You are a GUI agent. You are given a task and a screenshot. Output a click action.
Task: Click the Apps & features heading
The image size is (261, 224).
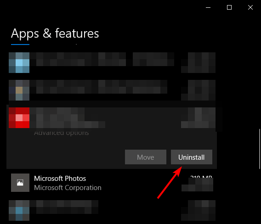55,34
